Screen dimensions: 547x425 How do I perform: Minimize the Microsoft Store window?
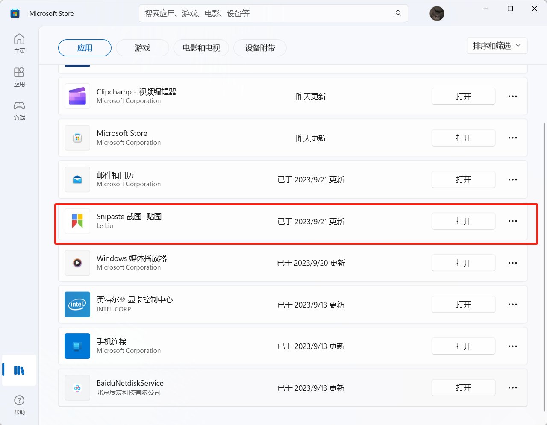pyautogui.click(x=486, y=9)
